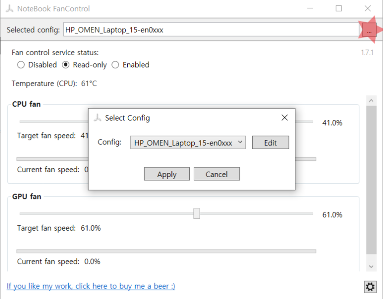
Task: Click 'Fan control service status:' label
Action: 55,53
